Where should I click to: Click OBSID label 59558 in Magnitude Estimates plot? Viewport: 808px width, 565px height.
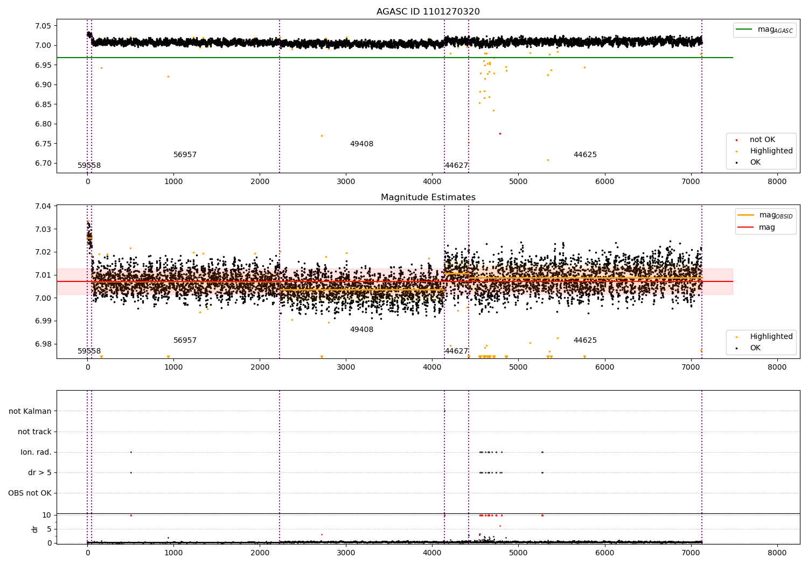coord(89,351)
